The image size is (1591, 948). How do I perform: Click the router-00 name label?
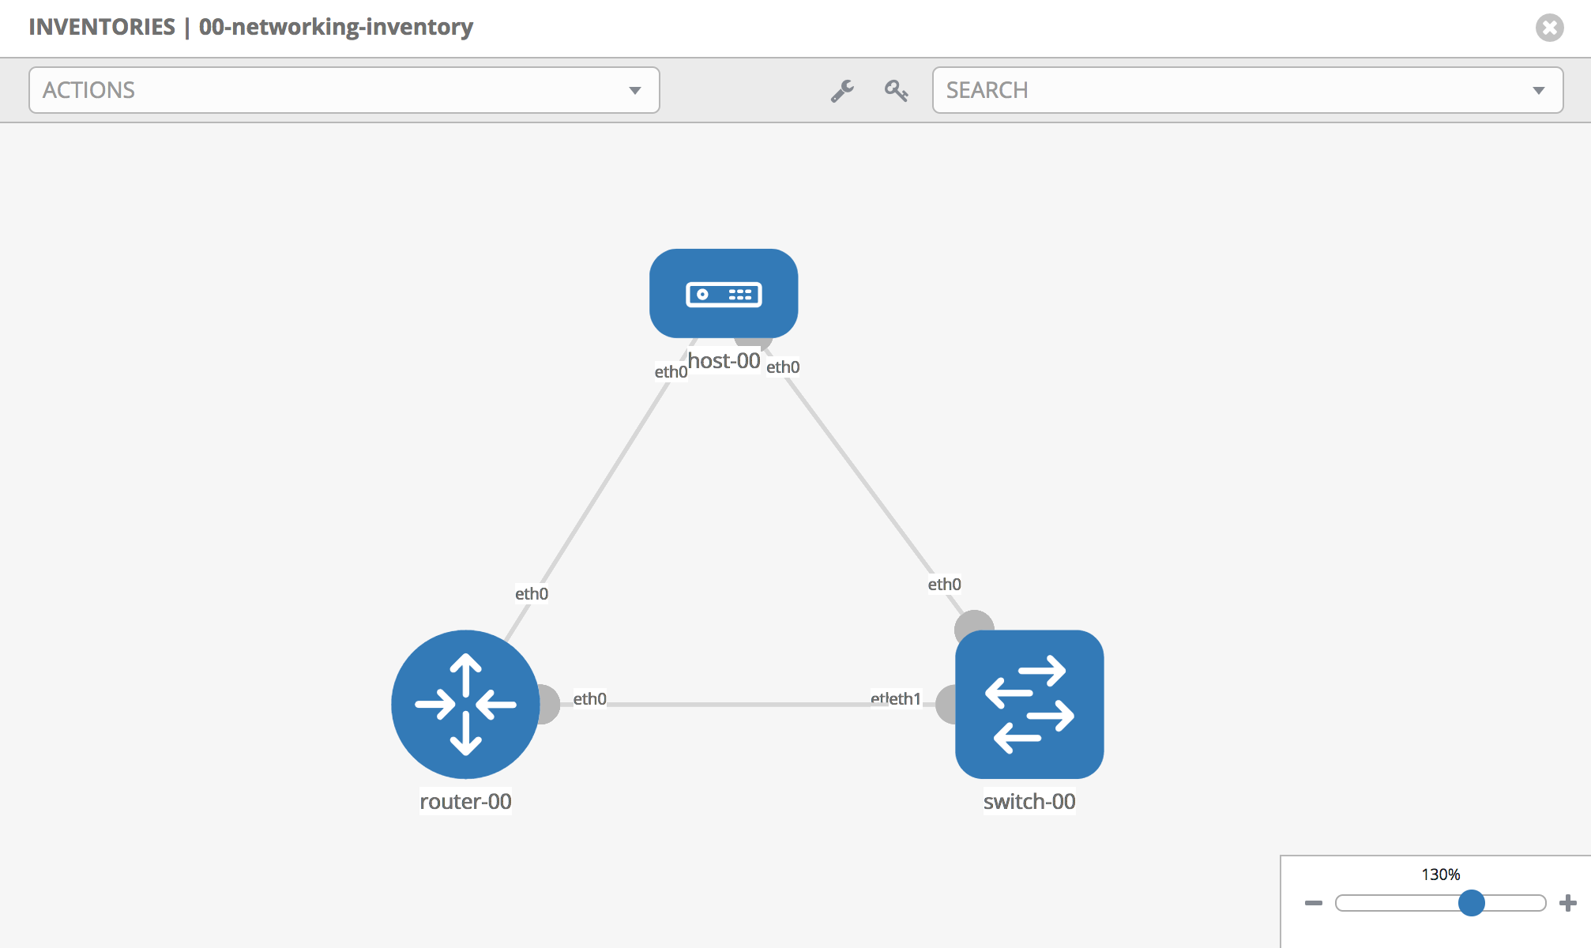tap(465, 801)
